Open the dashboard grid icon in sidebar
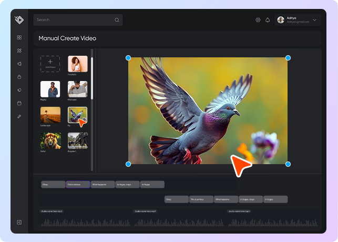 pos(19,37)
